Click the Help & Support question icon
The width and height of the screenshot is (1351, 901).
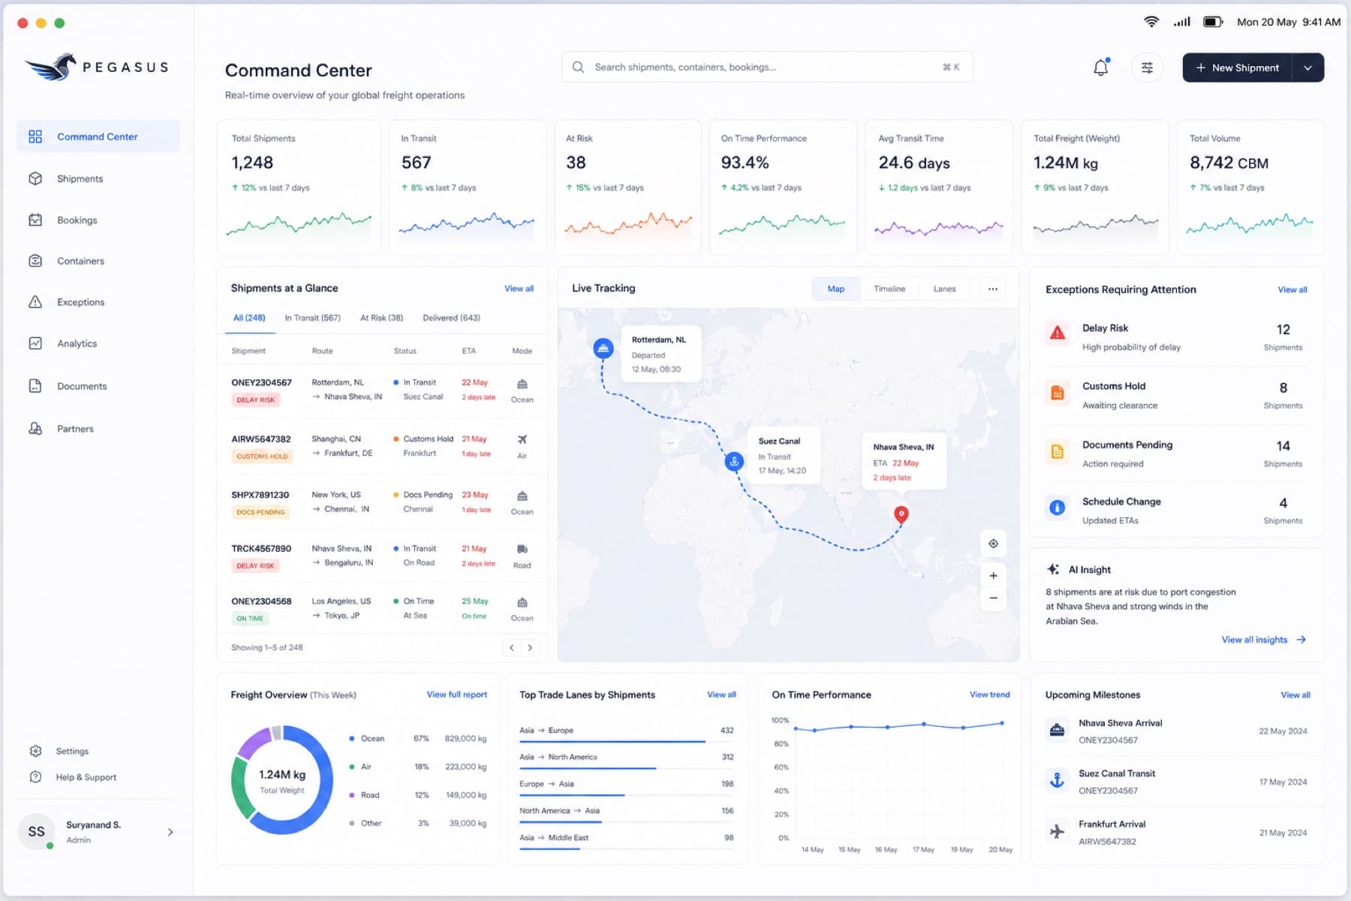tap(35, 777)
